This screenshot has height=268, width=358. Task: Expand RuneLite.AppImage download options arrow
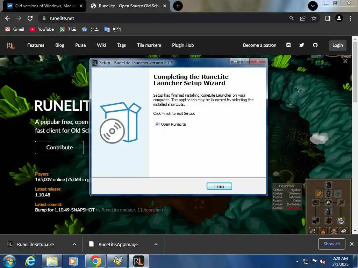[156, 244]
